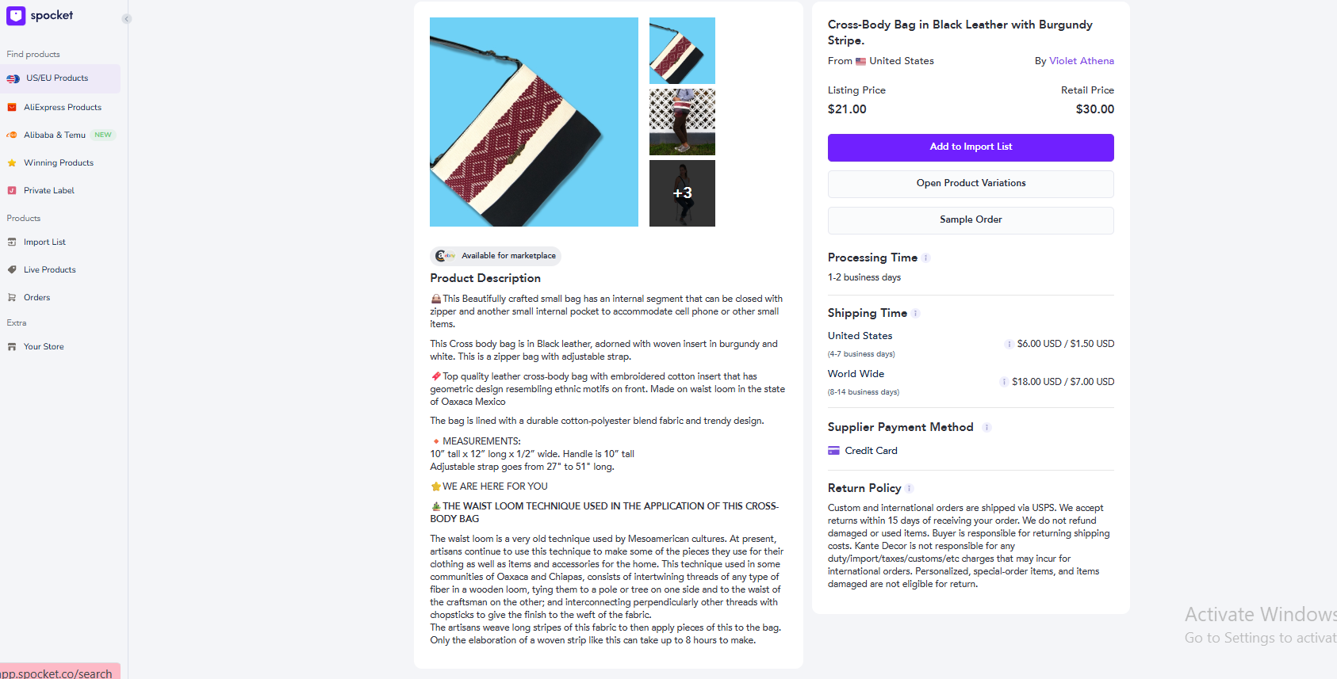Open Product Variations
The image size is (1337, 679).
[x=971, y=184]
